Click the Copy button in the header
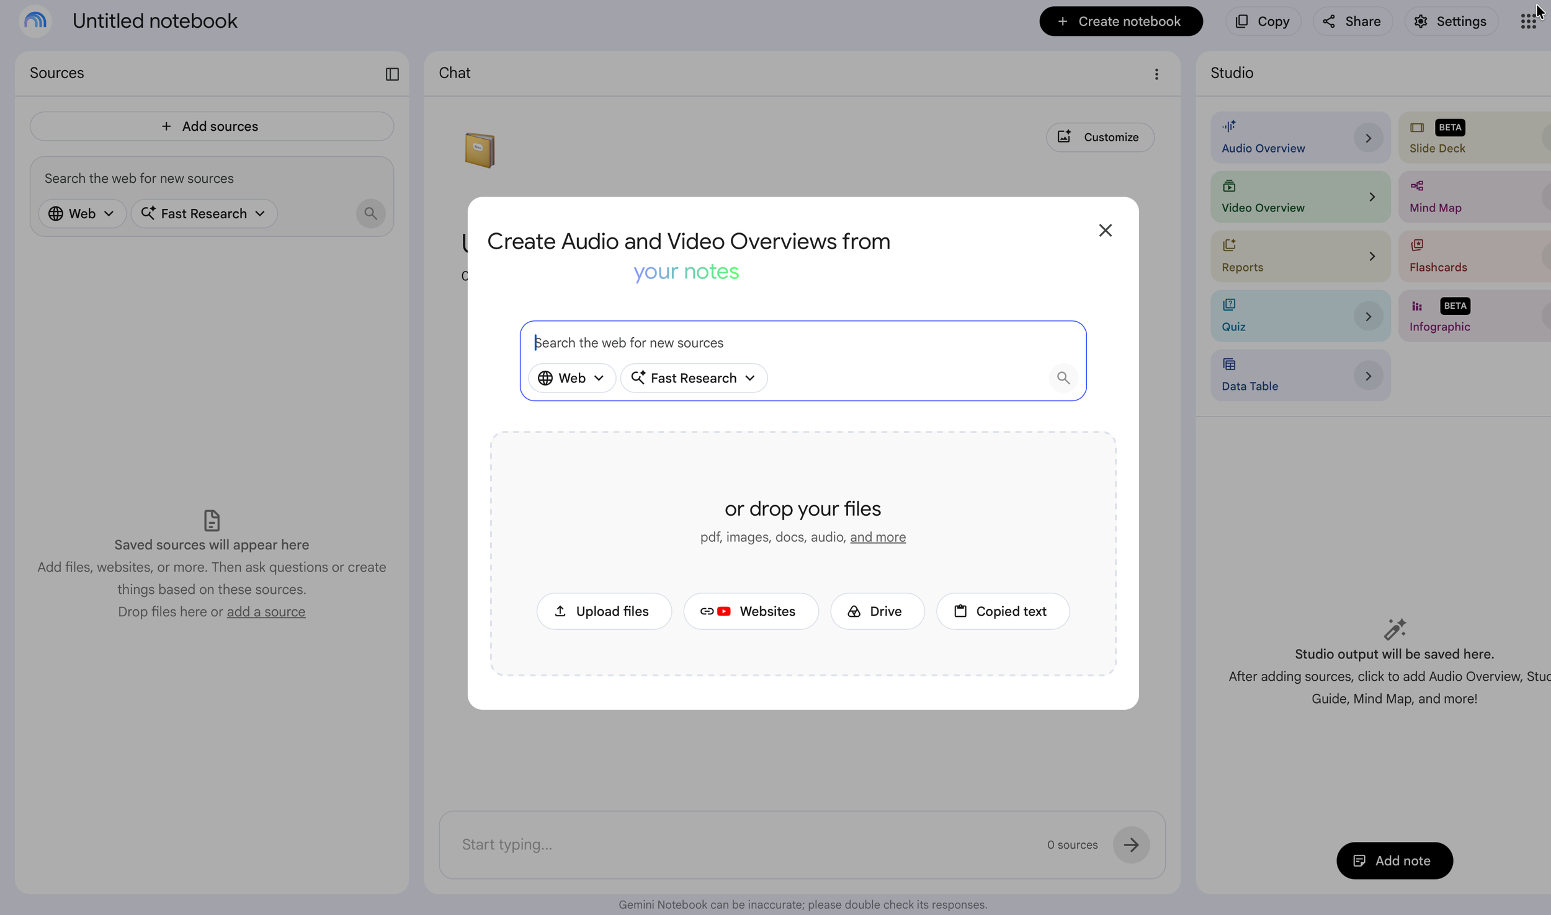The width and height of the screenshot is (1551, 915). tap(1263, 21)
